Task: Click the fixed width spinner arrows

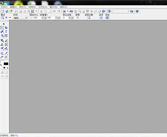Action: tap(43, 18)
